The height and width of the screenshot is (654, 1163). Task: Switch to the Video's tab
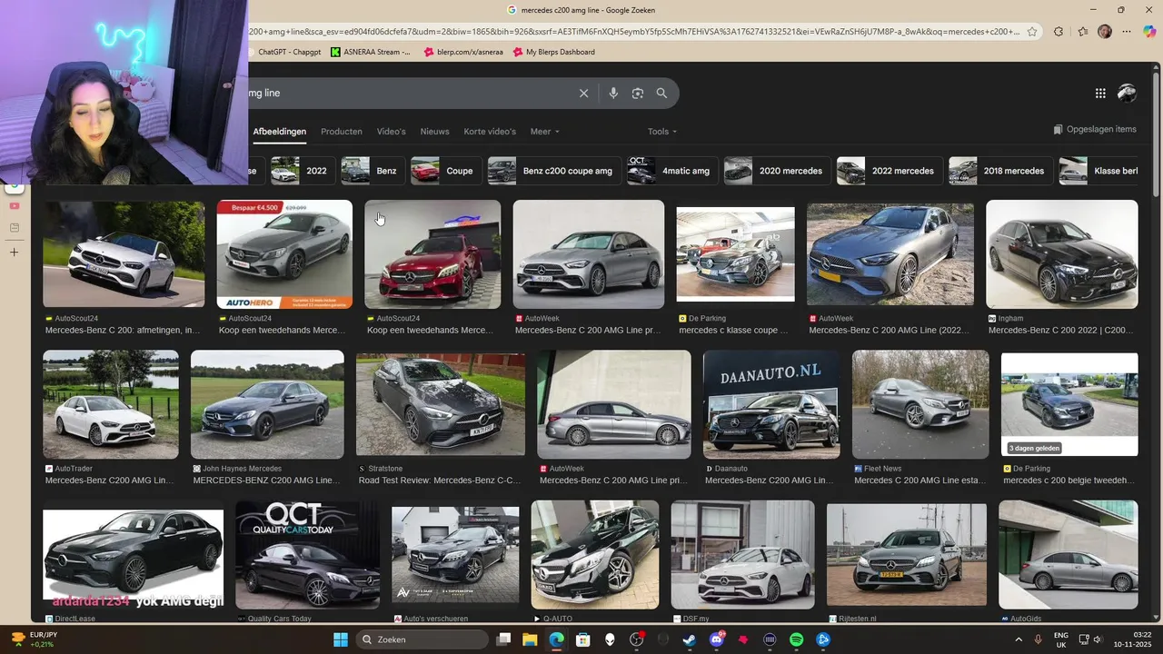(391, 132)
